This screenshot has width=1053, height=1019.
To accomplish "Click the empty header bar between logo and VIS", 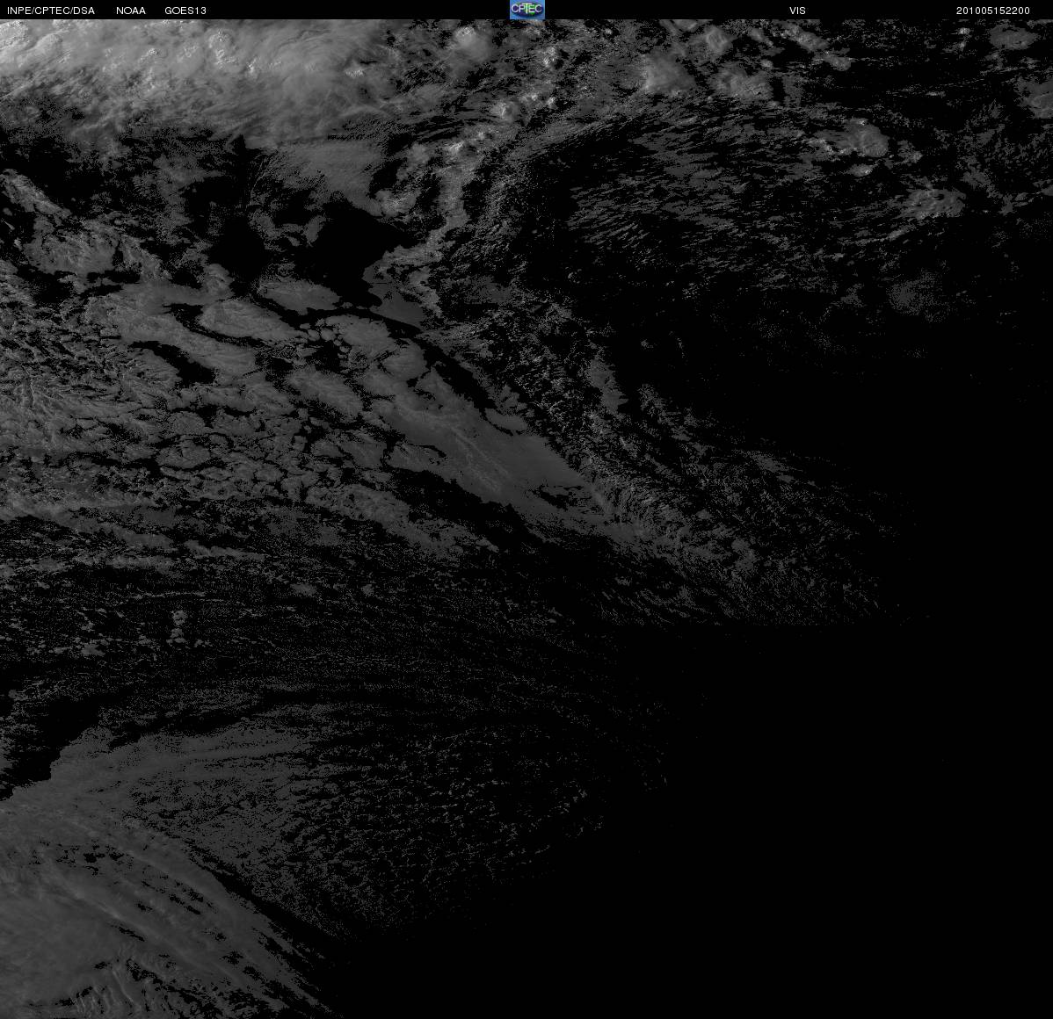I will pyautogui.click(x=666, y=10).
